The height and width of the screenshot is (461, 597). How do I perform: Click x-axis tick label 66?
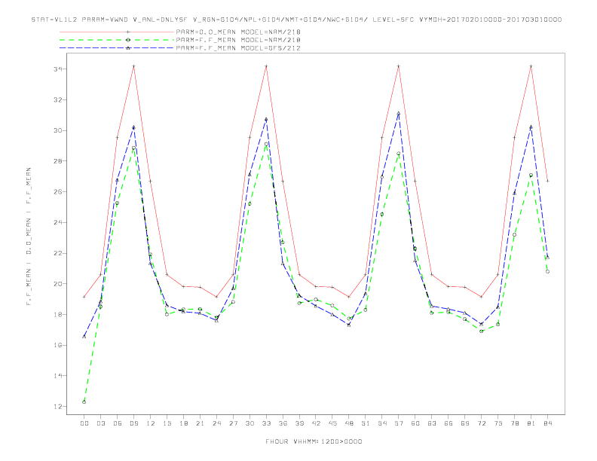tap(449, 423)
